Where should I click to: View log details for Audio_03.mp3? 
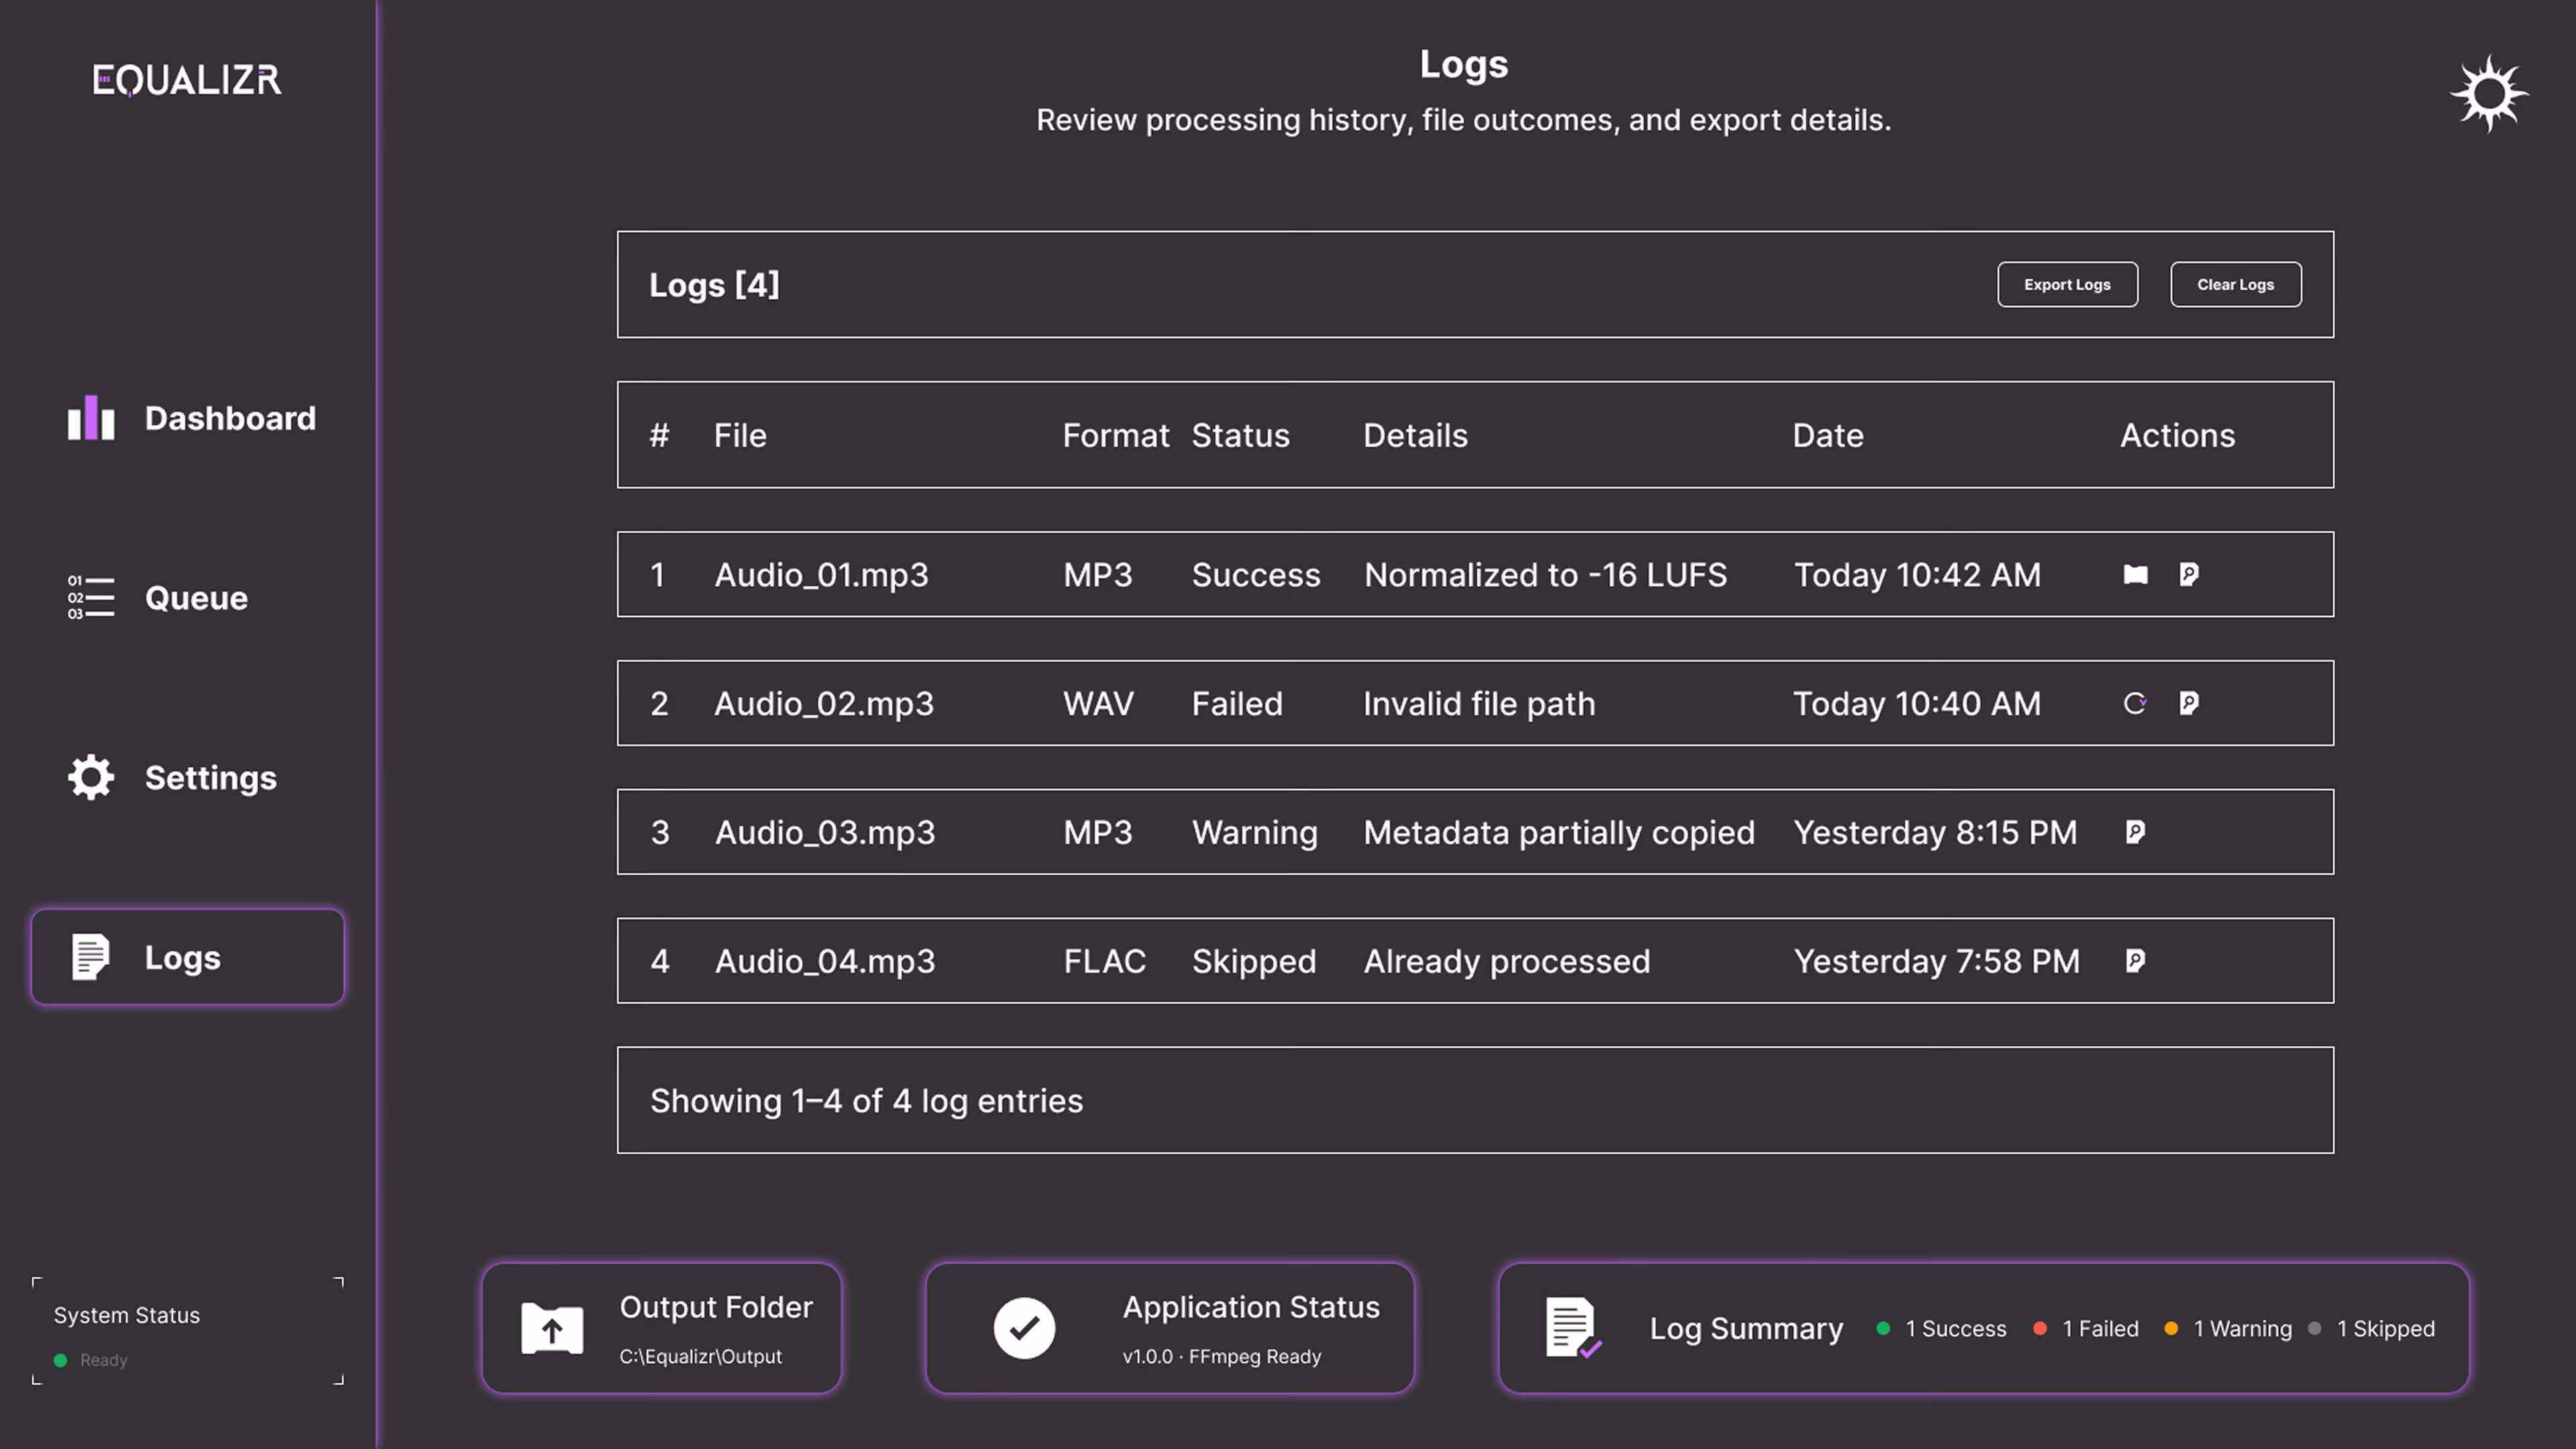pyautogui.click(x=2135, y=832)
